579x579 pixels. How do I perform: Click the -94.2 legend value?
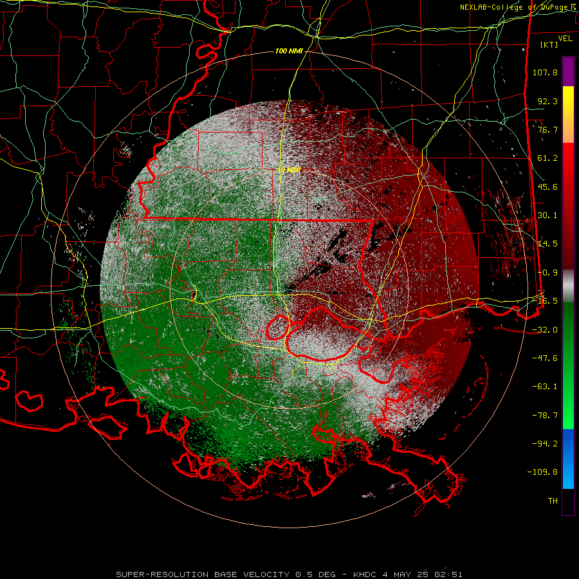tap(545, 444)
